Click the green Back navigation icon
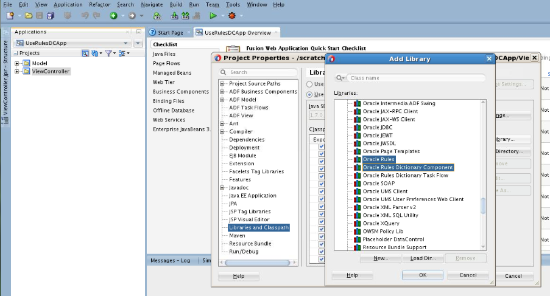550x296 pixels. coord(113,15)
